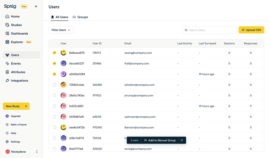Click email lbenson@company.com
Screen dimensions: 270x158
coord(139,127)
